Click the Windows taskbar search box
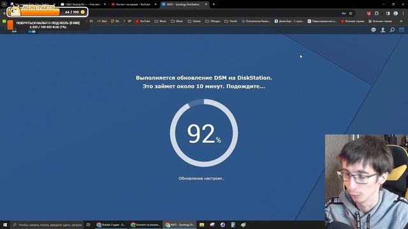The height and width of the screenshot is (229, 408). (x=47, y=225)
